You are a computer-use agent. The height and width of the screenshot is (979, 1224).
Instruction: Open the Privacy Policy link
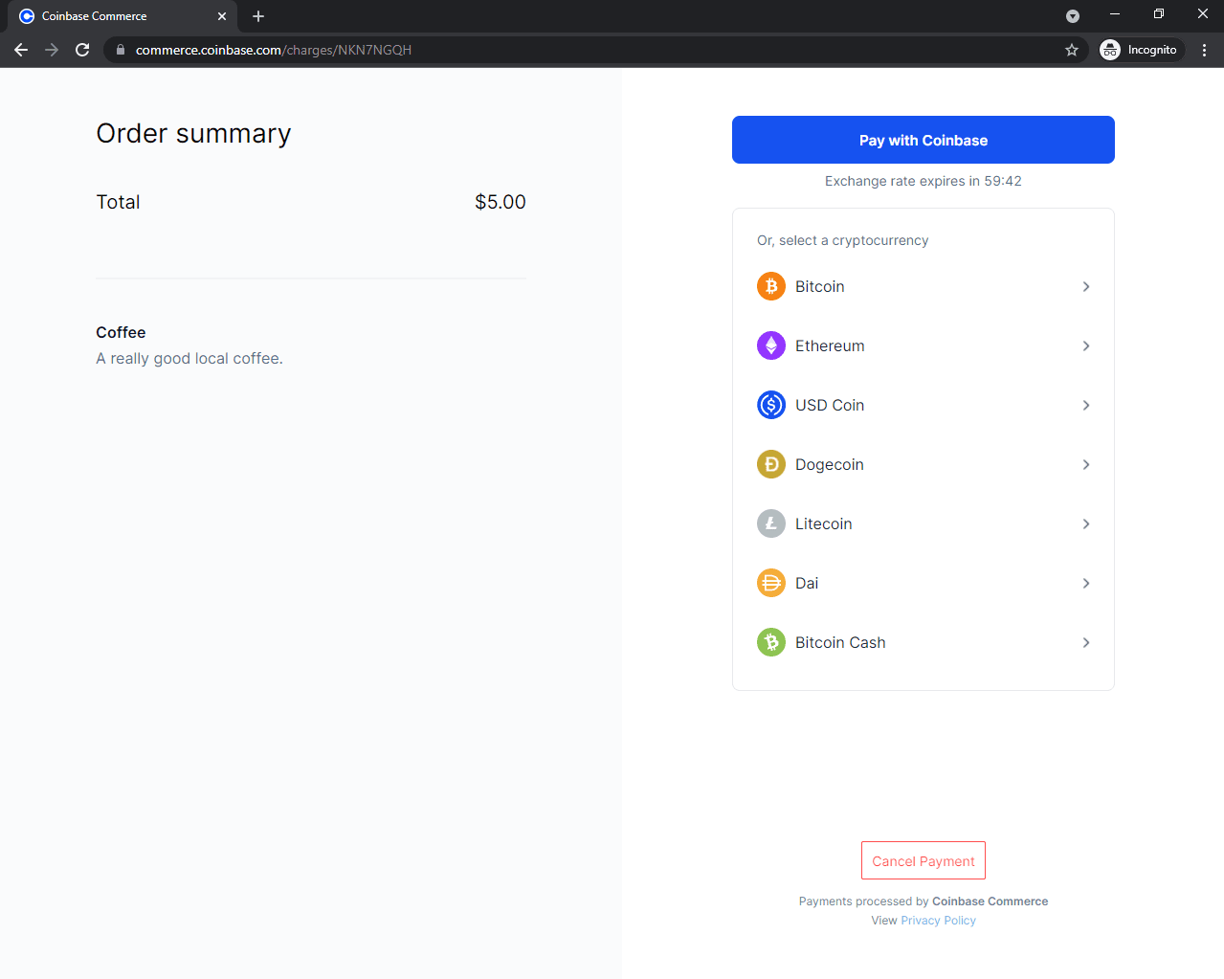click(938, 920)
